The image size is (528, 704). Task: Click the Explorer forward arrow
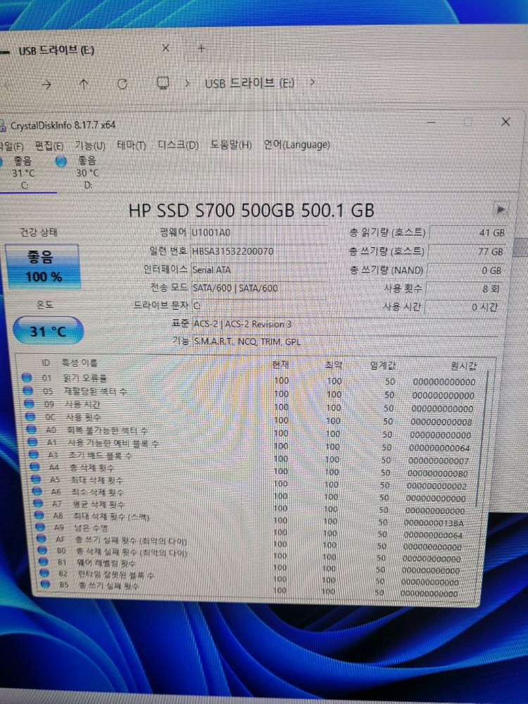tap(46, 84)
